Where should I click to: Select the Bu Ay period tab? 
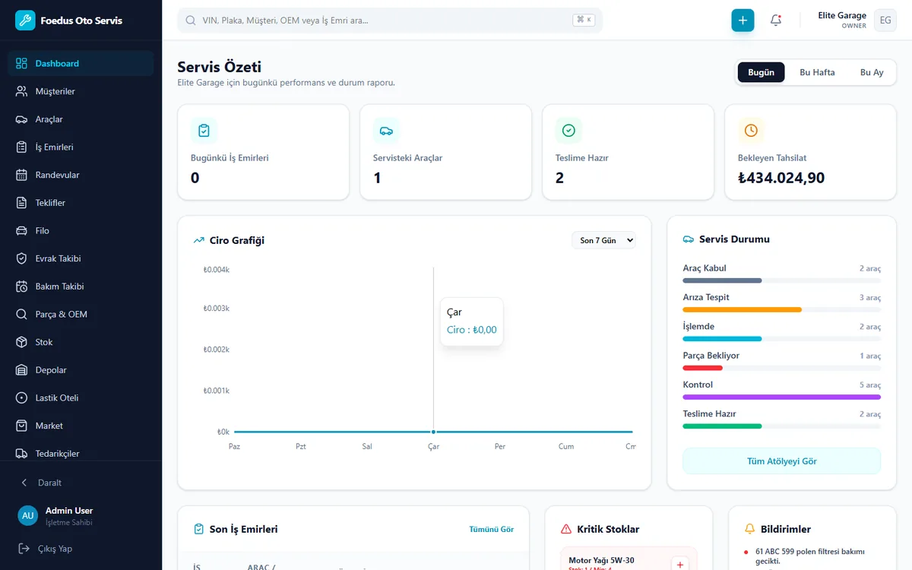[x=872, y=72]
